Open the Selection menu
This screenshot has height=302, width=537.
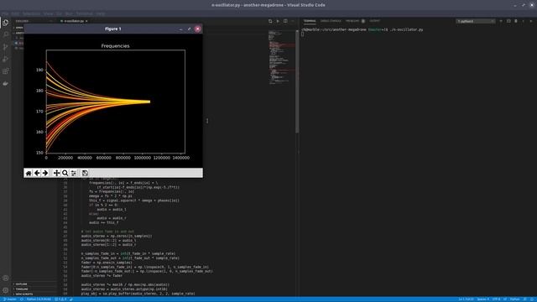point(31,13)
